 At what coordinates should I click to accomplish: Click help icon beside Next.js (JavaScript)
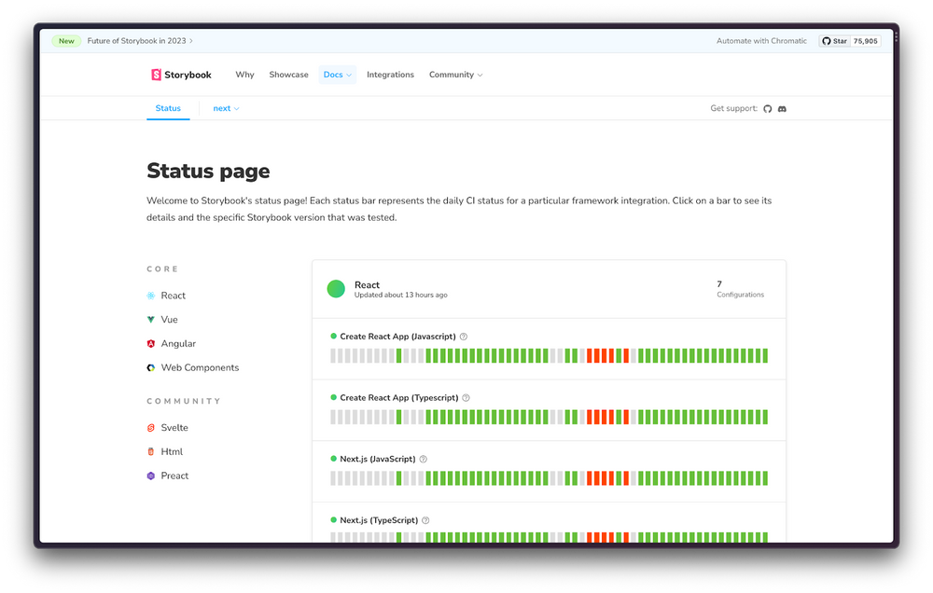(x=424, y=460)
